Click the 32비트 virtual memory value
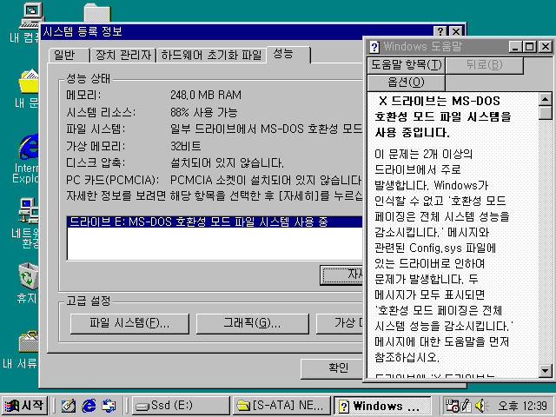Image resolution: width=556 pixels, height=417 pixels. (x=185, y=146)
